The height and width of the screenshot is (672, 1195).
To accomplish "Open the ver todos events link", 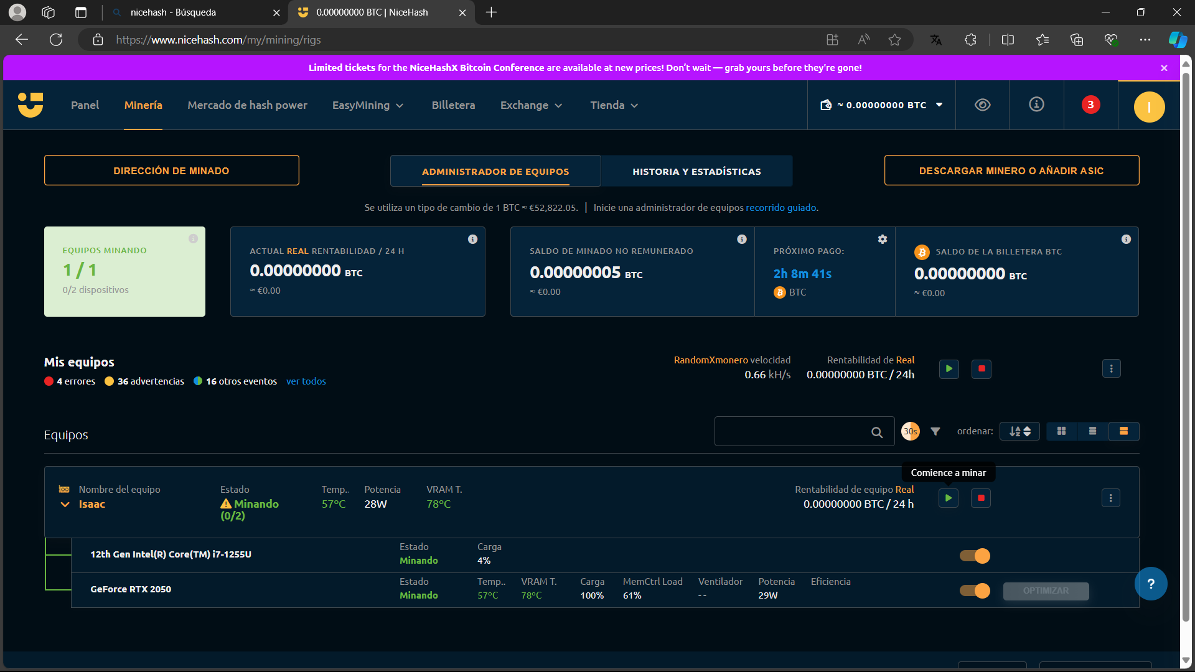I will coord(306,381).
